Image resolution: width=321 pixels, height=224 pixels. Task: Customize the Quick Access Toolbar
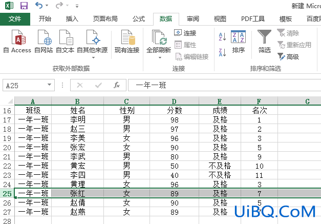[x=77, y=6]
